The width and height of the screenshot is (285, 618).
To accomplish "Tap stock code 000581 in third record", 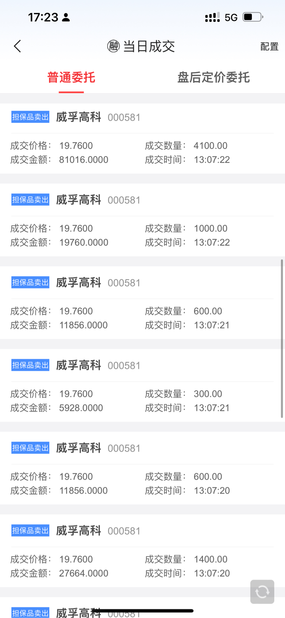I will [124, 283].
